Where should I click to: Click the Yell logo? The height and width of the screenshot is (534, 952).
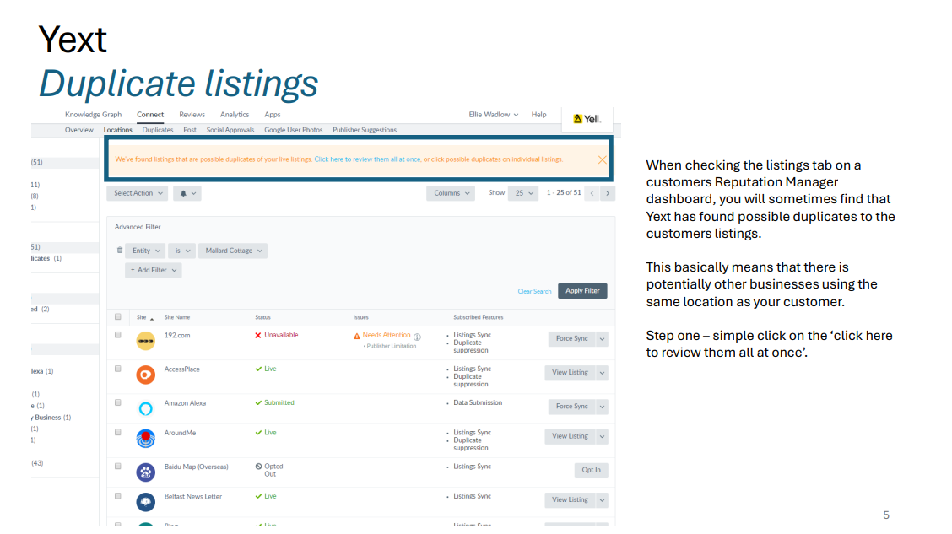tap(587, 119)
